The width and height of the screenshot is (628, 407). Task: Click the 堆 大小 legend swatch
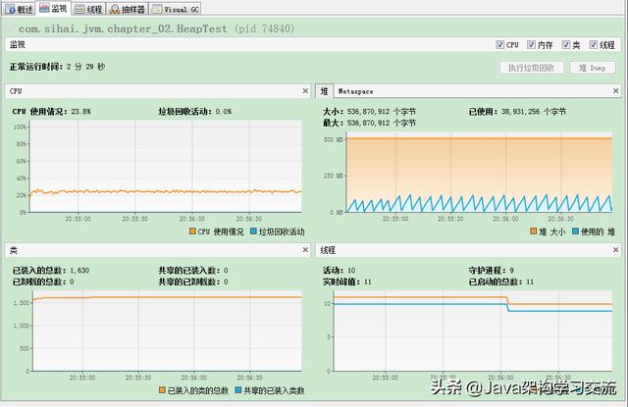pos(534,231)
